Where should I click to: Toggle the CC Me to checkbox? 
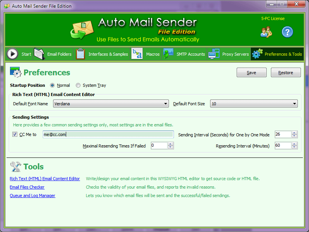point(15,134)
